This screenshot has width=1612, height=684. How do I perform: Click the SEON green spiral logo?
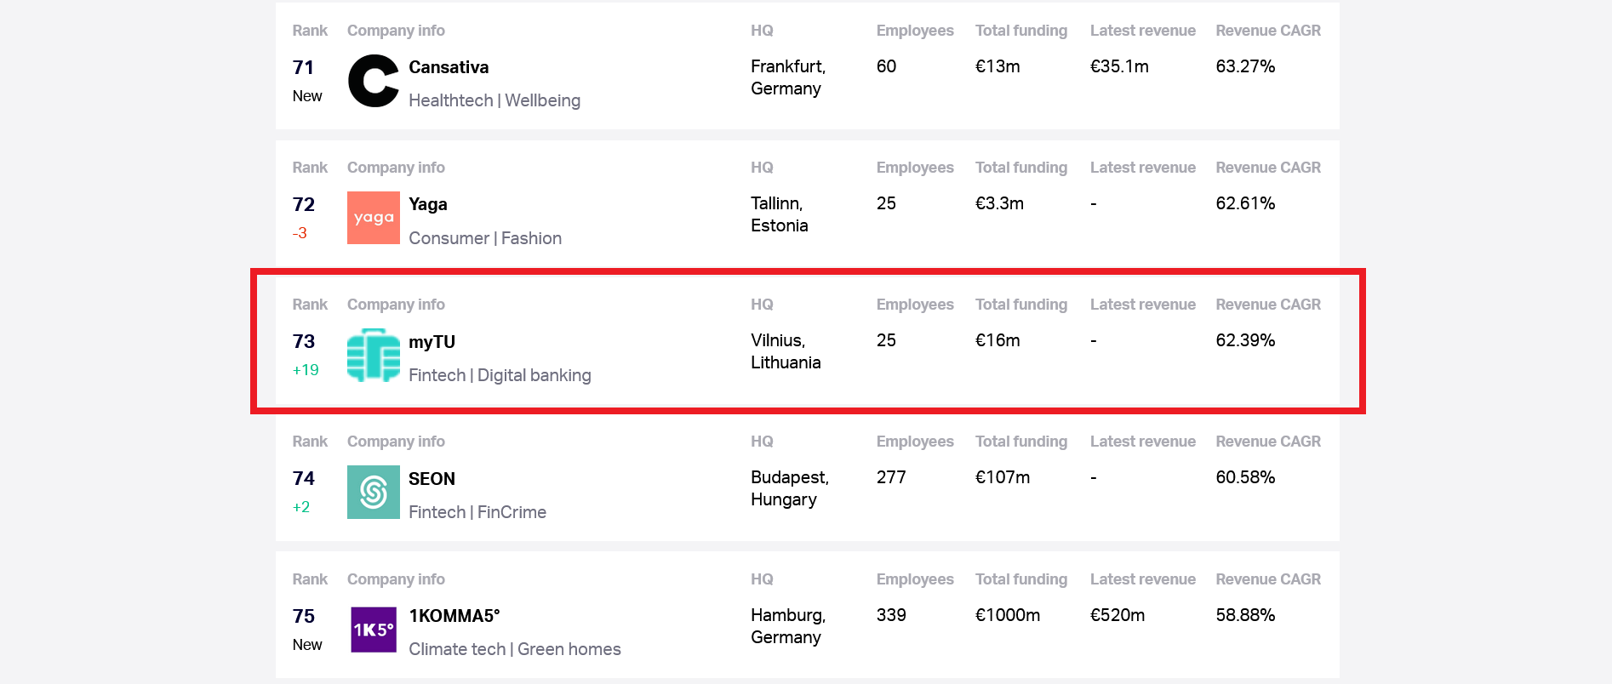[373, 492]
